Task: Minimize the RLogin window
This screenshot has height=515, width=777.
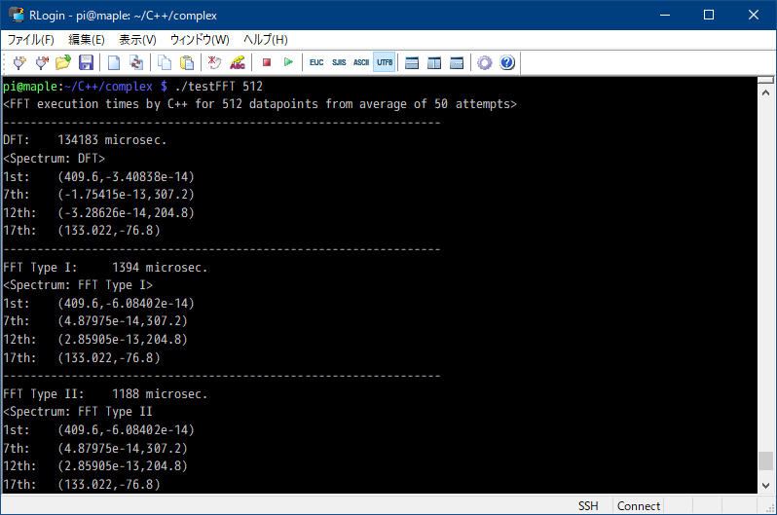Action: [x=665, y=15]
